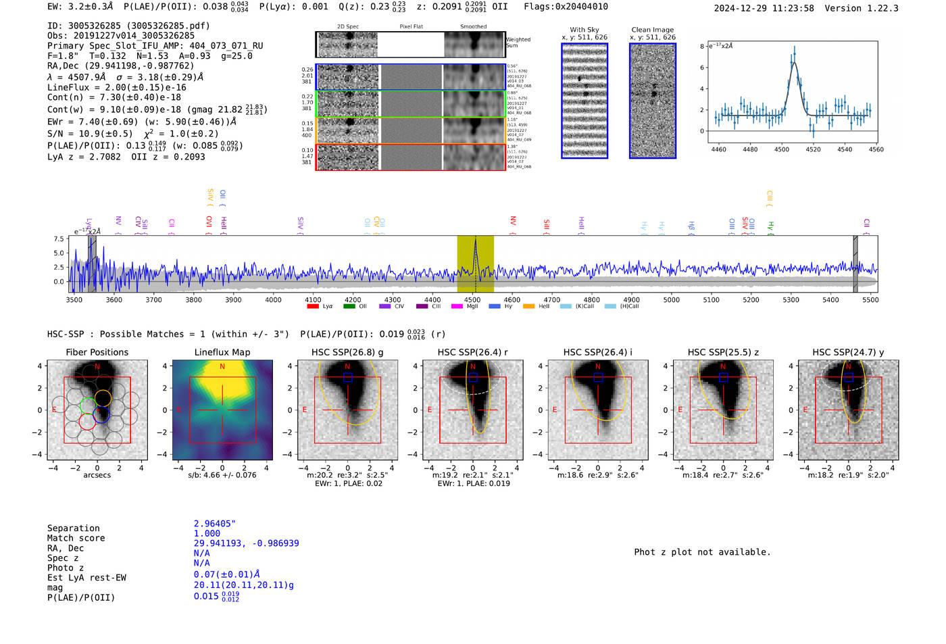Click the catalog RA, Dec 29.941193, -0.986939
The width and height of the screenshot is (946, 644).
click(247, 543)
